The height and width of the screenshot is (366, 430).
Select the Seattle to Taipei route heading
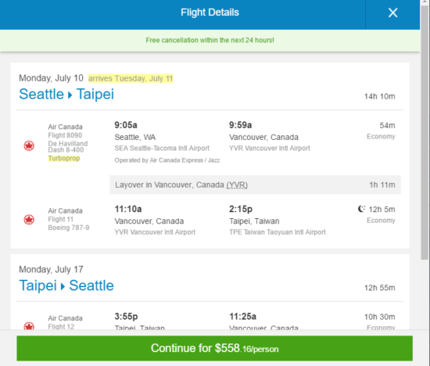pos(66,94)
